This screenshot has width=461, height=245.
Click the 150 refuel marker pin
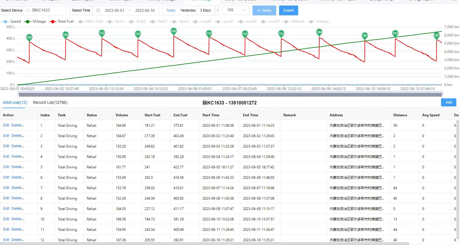click(138, 34)
